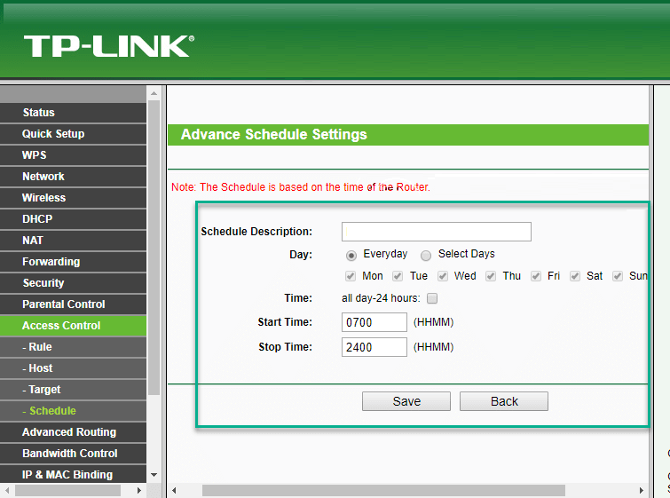The width and height of the screenshot is (670, 498).
Task: Click sidebar scroll up arrow
Action: 154,93
